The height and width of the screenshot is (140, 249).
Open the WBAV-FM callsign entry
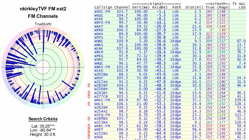[102, 67]
